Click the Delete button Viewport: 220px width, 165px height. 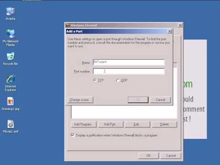(x=165, y=124)
